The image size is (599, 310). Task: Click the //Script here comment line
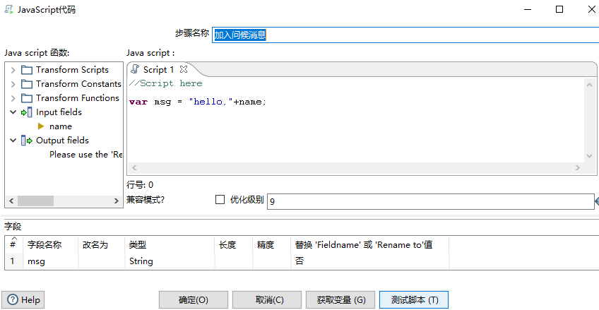click(x=166, y=83)
